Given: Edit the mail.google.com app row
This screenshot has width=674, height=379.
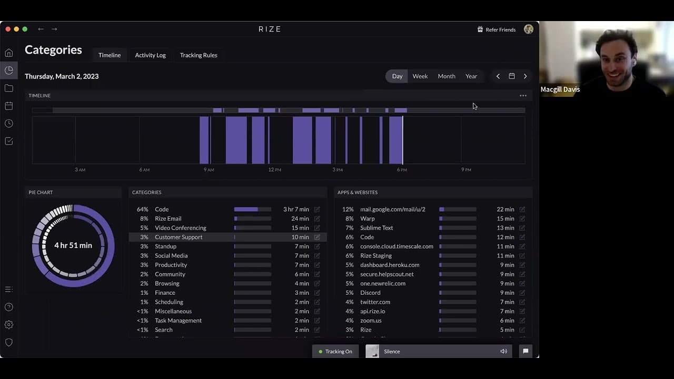Looking at the screenshot, I should click(x=522, y=210).
